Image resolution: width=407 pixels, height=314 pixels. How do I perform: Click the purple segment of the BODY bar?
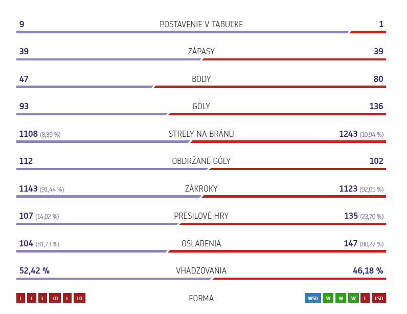coord(84,87)
